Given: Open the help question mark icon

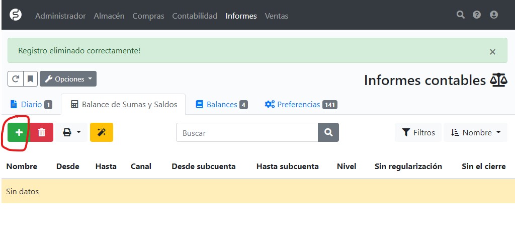Looking at the screenshot, I should pos(477,15).
